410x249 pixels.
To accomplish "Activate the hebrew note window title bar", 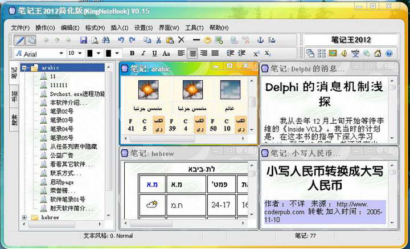I will tap(188, 153).
